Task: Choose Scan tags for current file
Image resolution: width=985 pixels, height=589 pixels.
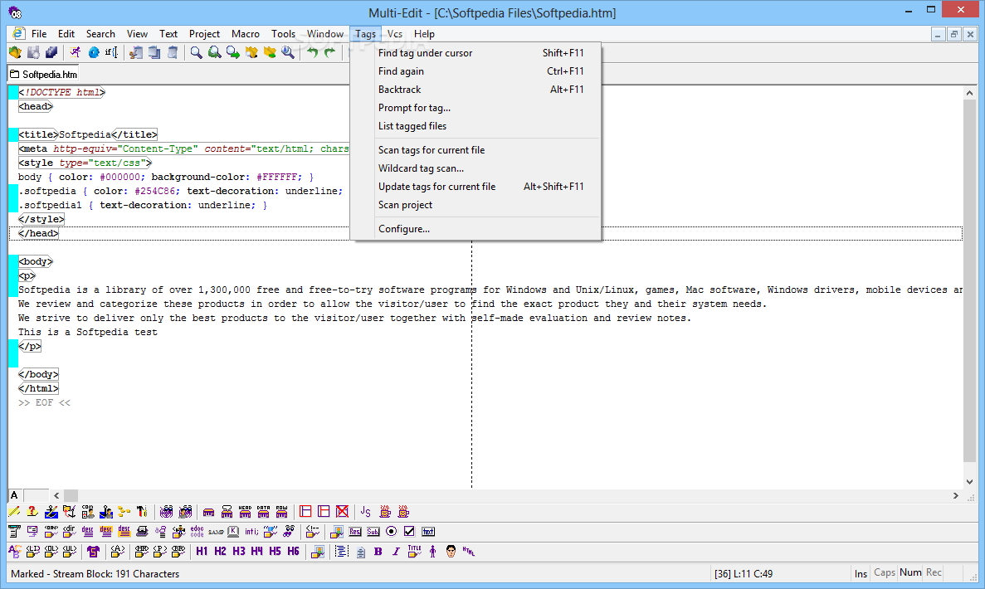Action: pos(475,149)
